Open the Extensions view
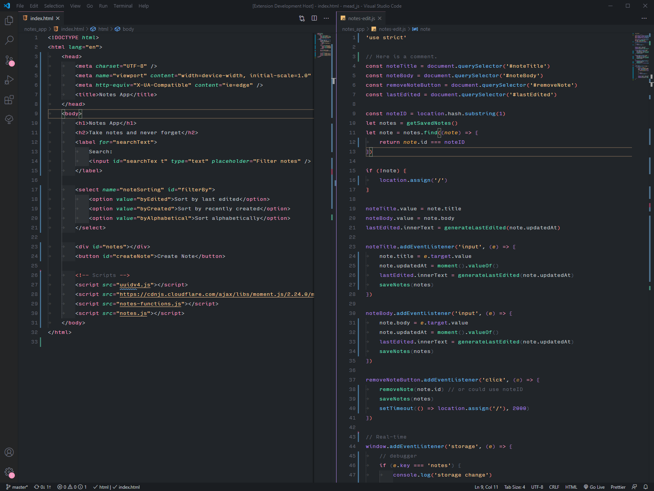Screen dimensions: 654x491 [9, 100]
